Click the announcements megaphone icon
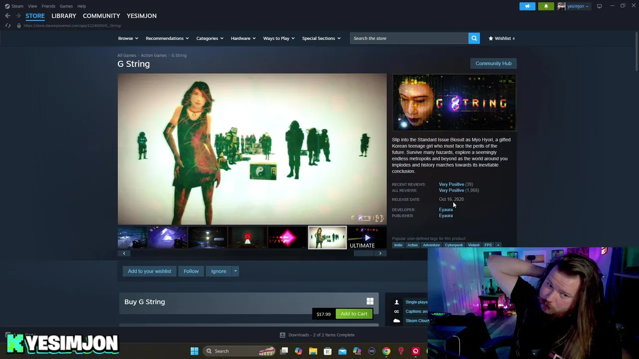The width and height of the screenshot is (639, 359). [527, 6]
